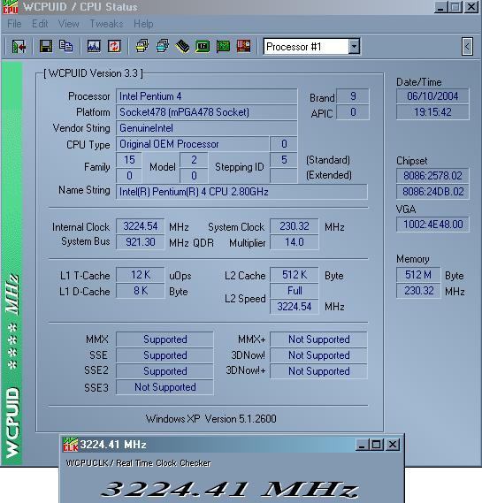This screenshot has height=503, width=482.
Task: Click the Processor field 'Intel Pentium 4'
Action: [206, 96]
